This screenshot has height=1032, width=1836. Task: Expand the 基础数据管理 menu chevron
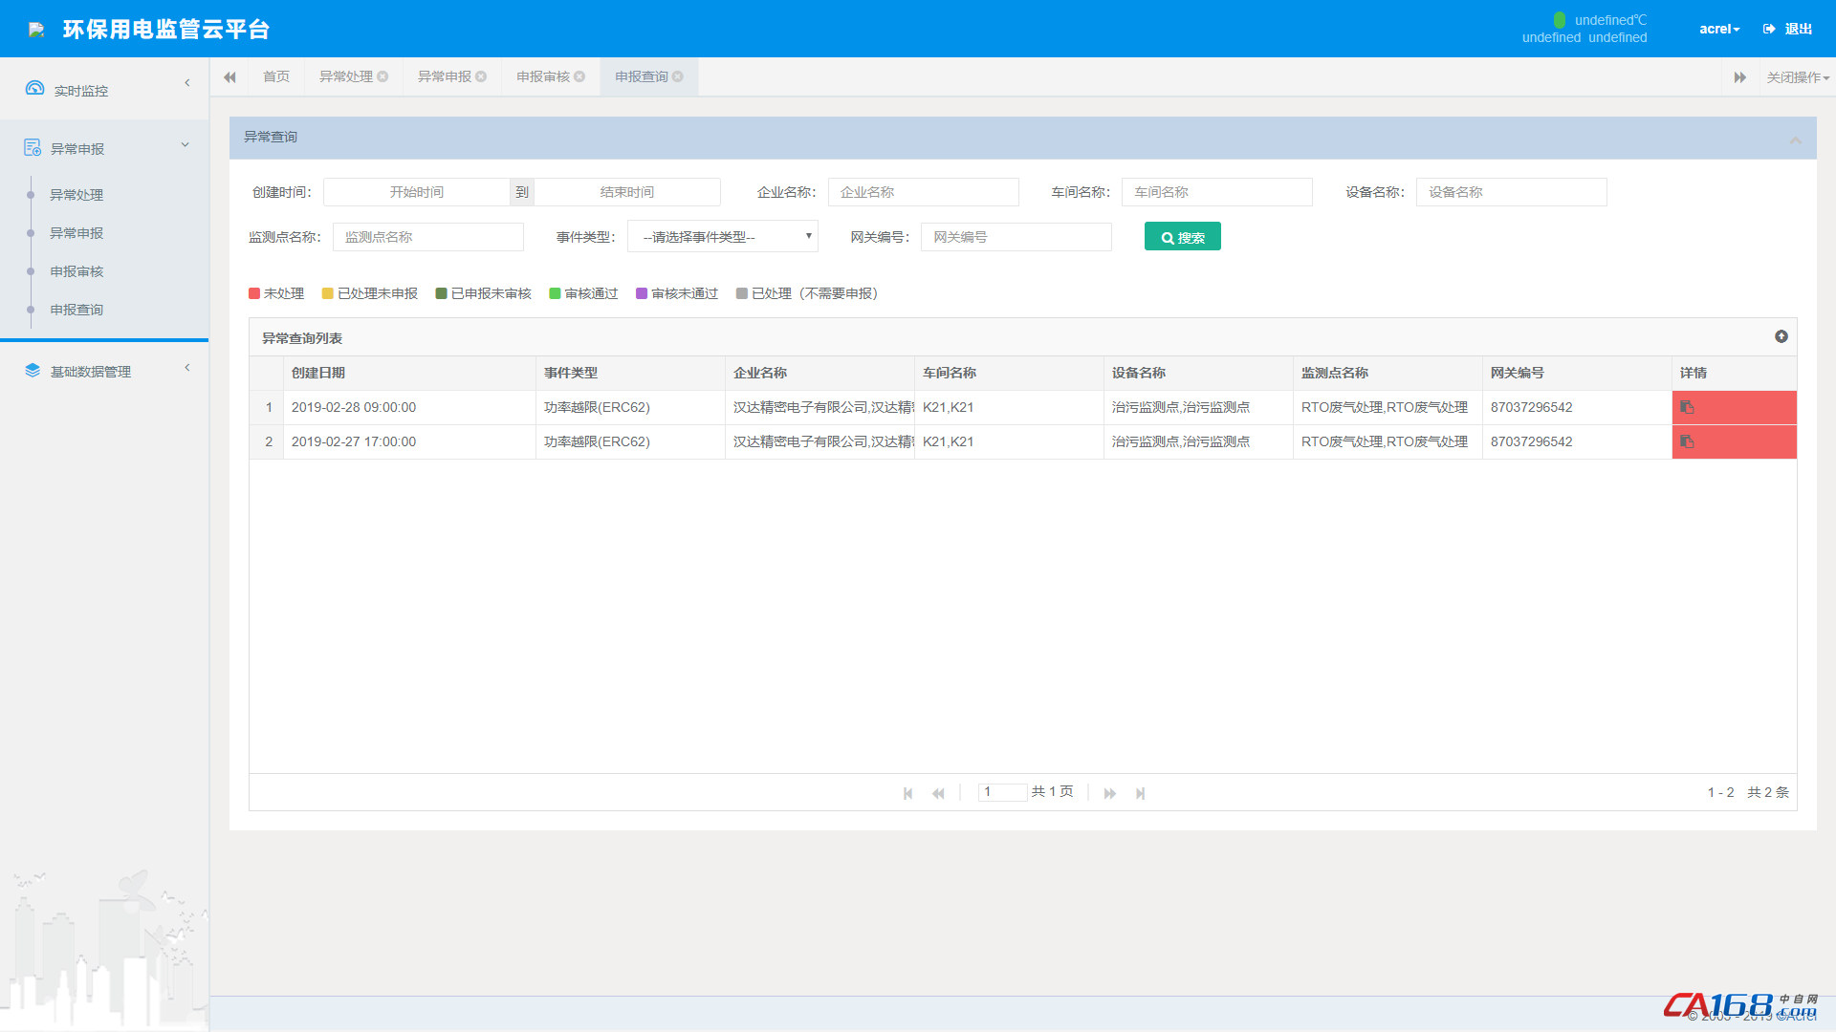coord(187,368)
